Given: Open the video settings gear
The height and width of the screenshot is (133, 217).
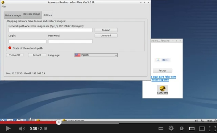Looking at the screenshot, I should [x=171, y=129].
